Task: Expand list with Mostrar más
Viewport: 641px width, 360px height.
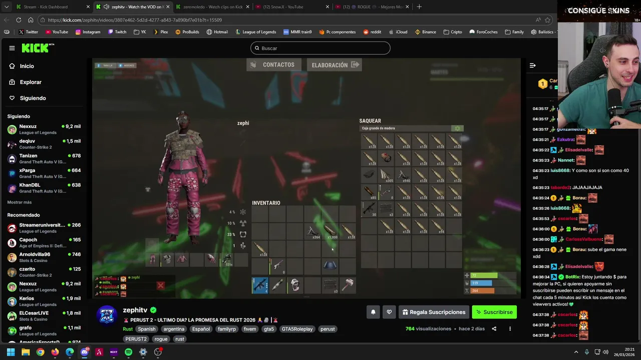Action: (20, 202)
